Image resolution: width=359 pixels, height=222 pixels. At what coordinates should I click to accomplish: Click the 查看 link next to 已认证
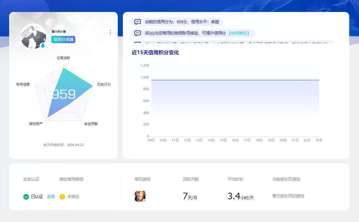[x=51, y=196]
